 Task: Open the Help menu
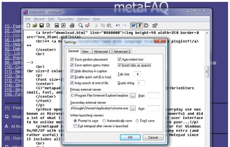tap(96, 19)
